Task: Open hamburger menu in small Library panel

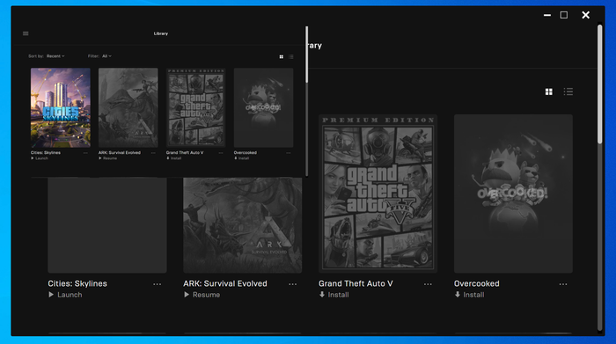Action: point(26,33)
